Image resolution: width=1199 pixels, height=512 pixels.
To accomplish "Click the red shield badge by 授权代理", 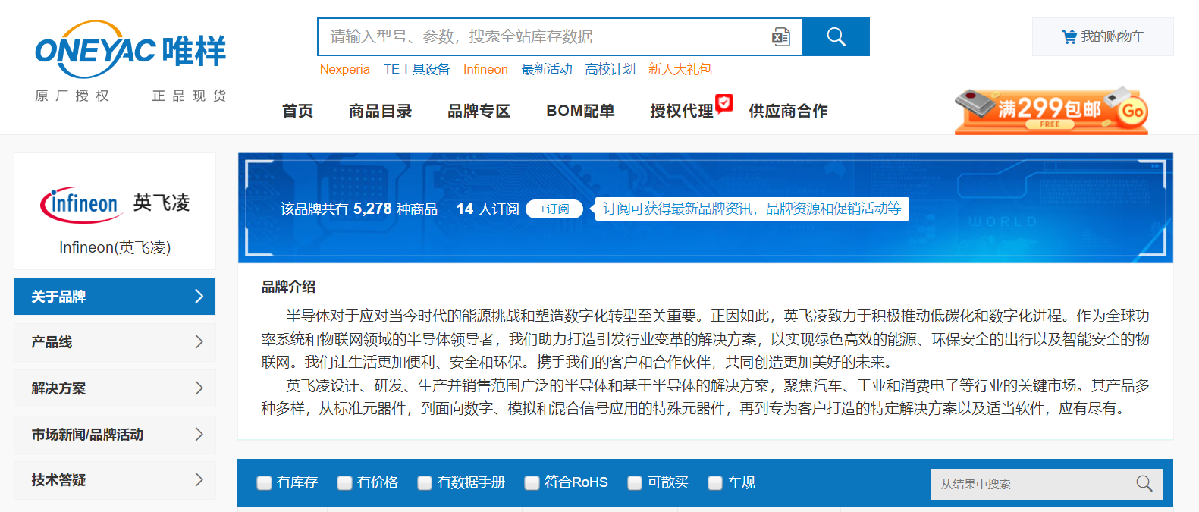I will click(x=724, y=102).
